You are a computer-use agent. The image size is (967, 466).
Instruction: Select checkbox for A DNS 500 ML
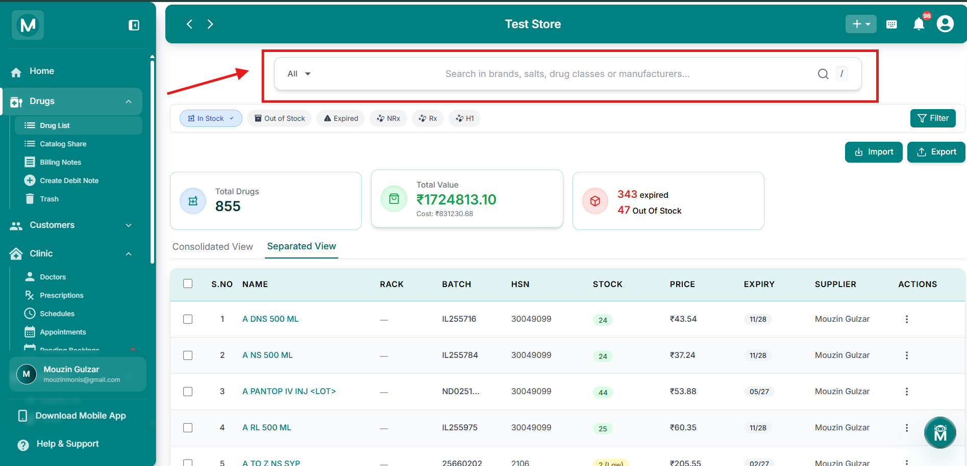(x=188, y=319)
